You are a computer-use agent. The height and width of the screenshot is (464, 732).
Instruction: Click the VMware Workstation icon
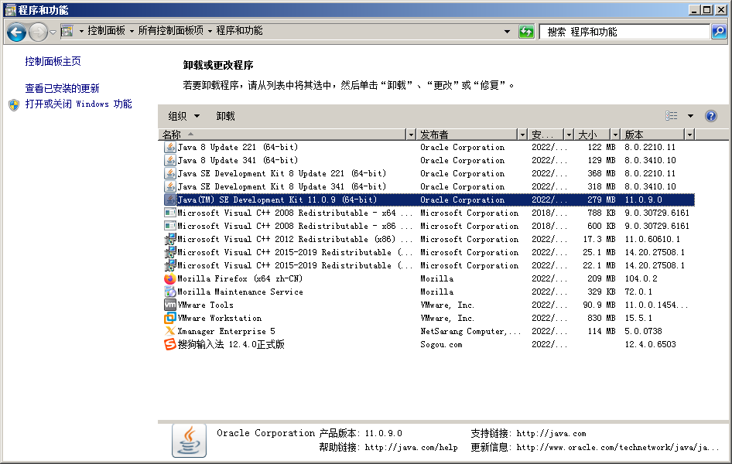pos(170,318)
